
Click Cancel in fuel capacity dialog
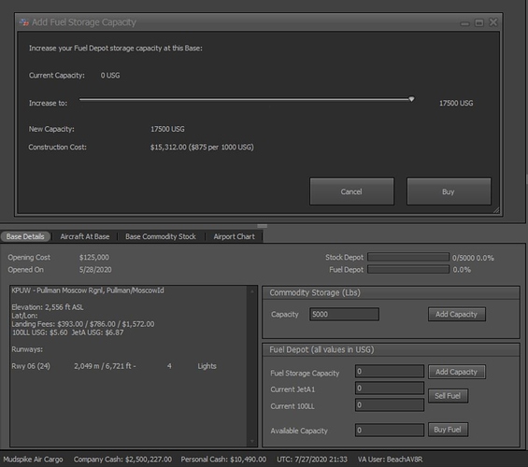coord(351,191)
